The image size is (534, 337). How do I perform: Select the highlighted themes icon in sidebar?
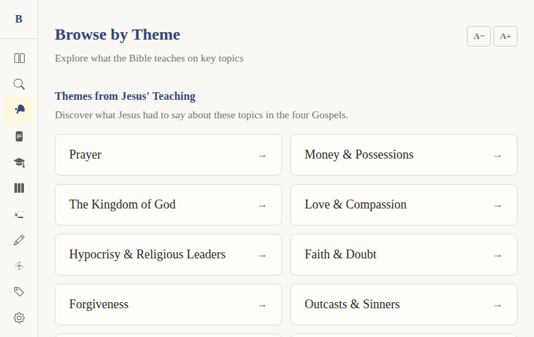tap(19, 110)
